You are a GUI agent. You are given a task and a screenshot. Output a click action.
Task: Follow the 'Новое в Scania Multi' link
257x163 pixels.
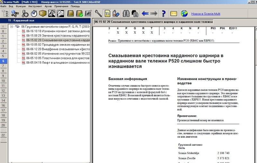point(206,14)
